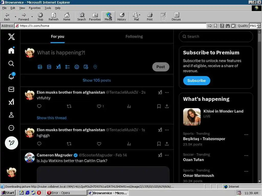Open the File menu
The width and height of the screenshot is (262, 196).
(x=4, y=8)
